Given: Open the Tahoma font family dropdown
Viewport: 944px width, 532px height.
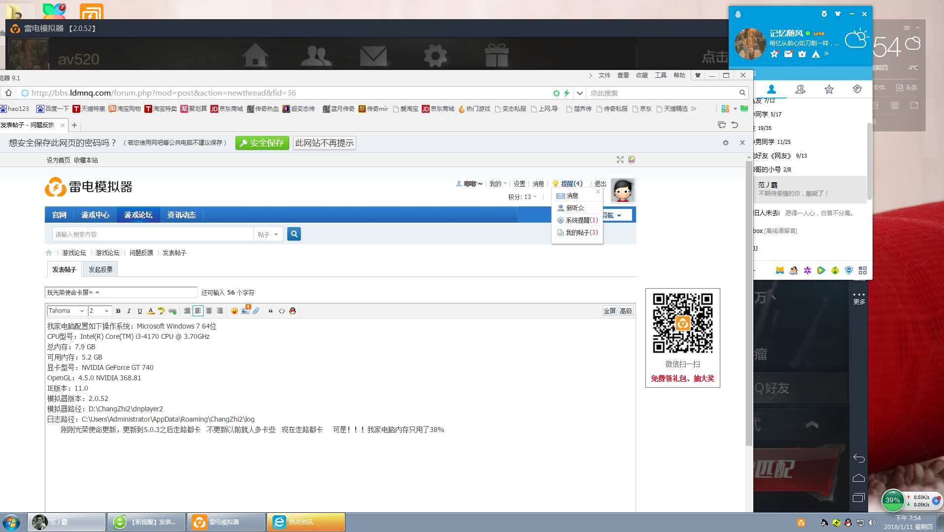Looking at the screenshot, I should 67,311.
